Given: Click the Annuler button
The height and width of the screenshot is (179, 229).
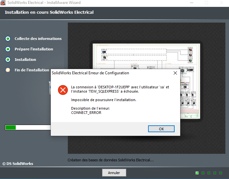Looking at the screenshot, I should [114, 173].
